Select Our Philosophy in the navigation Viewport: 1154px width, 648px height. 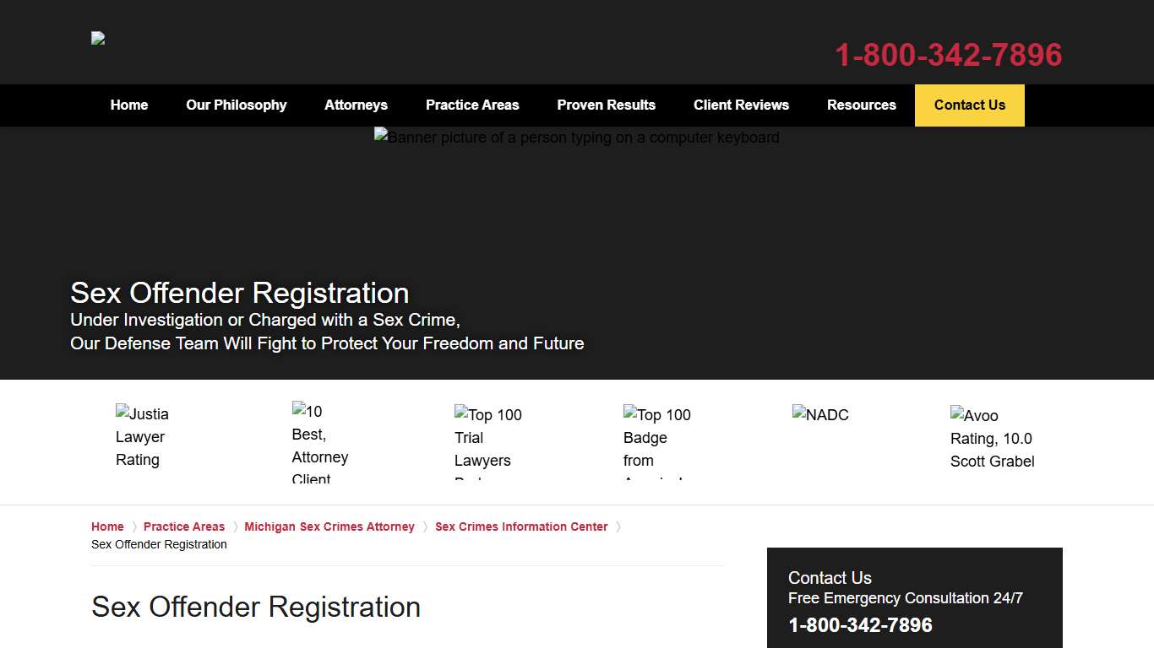coord(237,105)
